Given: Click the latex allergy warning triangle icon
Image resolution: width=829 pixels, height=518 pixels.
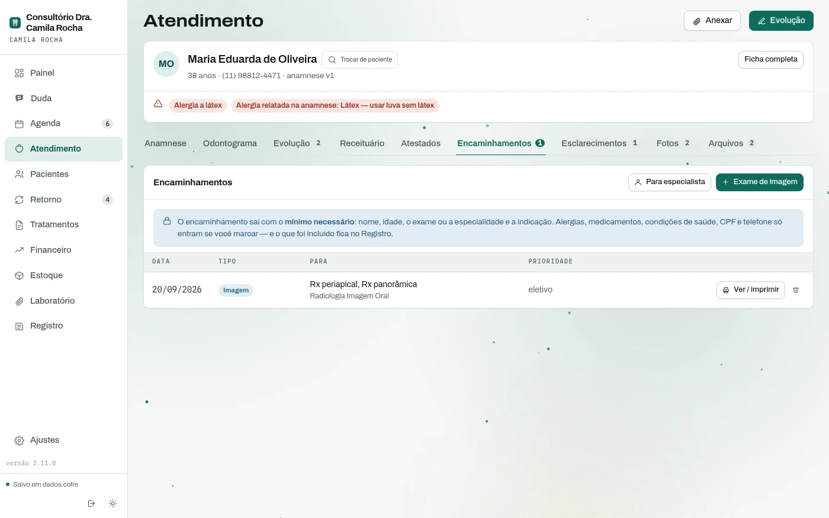Looking at the screenshot, I should [158, 104].
